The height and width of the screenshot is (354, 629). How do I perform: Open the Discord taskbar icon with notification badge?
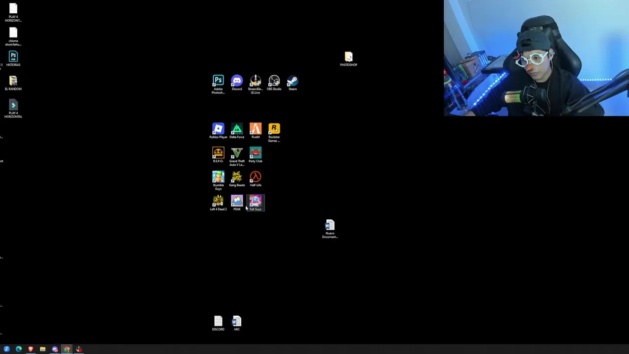coord(55,349)
